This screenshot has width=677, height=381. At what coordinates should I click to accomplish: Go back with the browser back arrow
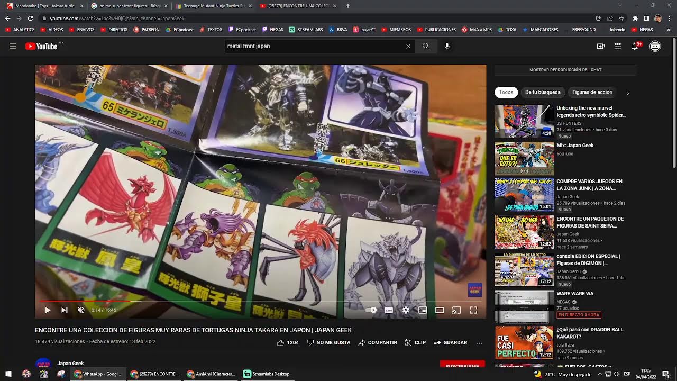pyautogui.click(x=7, y=18)
